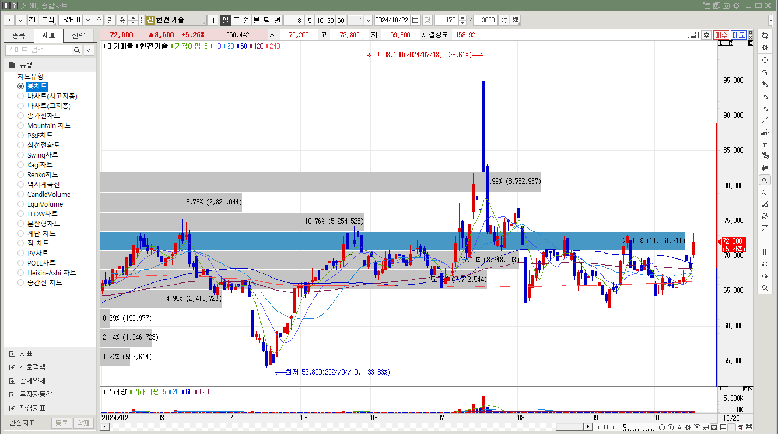Collapse the 유형 folder section
The width and height of the screenshot is (778, 434).
(x=12, y=64)
